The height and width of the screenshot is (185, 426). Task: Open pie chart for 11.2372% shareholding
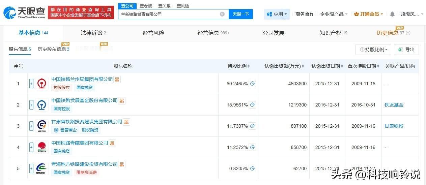click(x=252, y=147)
